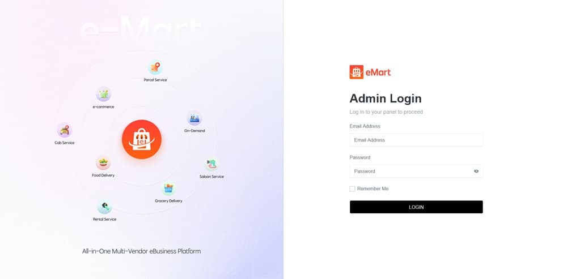Image resolution: width=567 pixels, height=279 pixels.
Task: Click the Remember Me label text
Action: tap(373, 189)
